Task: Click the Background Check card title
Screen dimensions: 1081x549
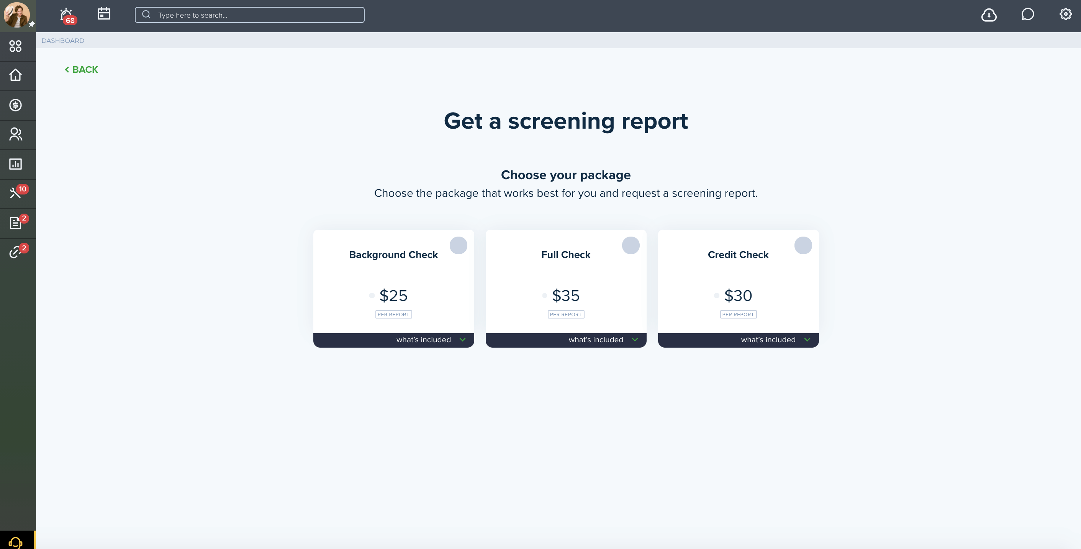Action: [393, 255]
